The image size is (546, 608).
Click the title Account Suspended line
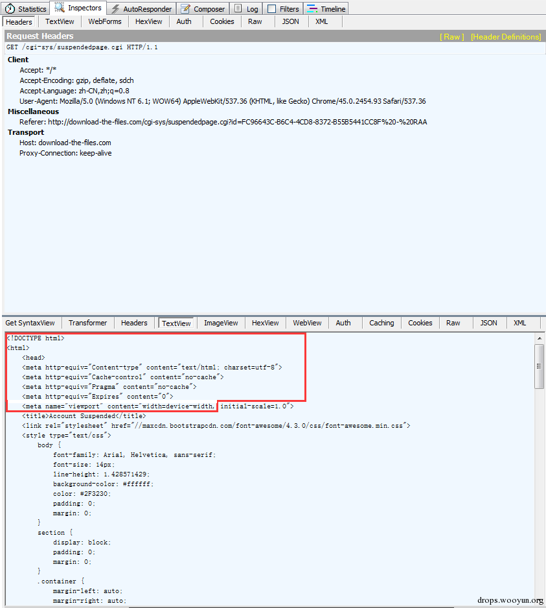84,416
